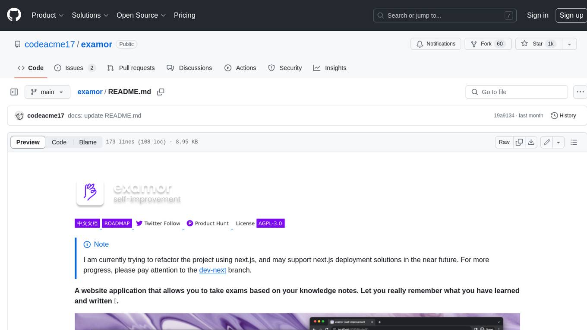Switch to the Discussions tab
The height and width of the screenshot is (330, 587).
(189, 68)
